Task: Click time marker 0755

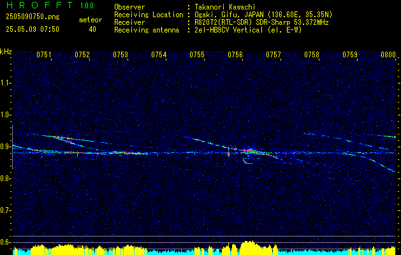Action: [197, 55]
